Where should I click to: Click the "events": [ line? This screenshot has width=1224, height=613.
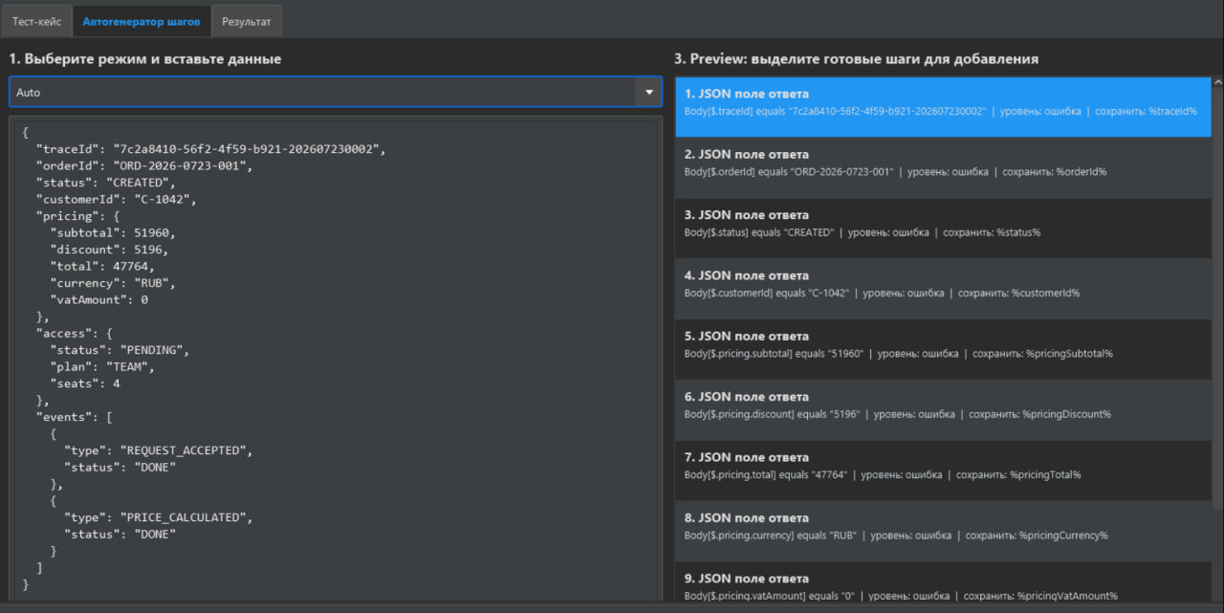tap(74, 417)
